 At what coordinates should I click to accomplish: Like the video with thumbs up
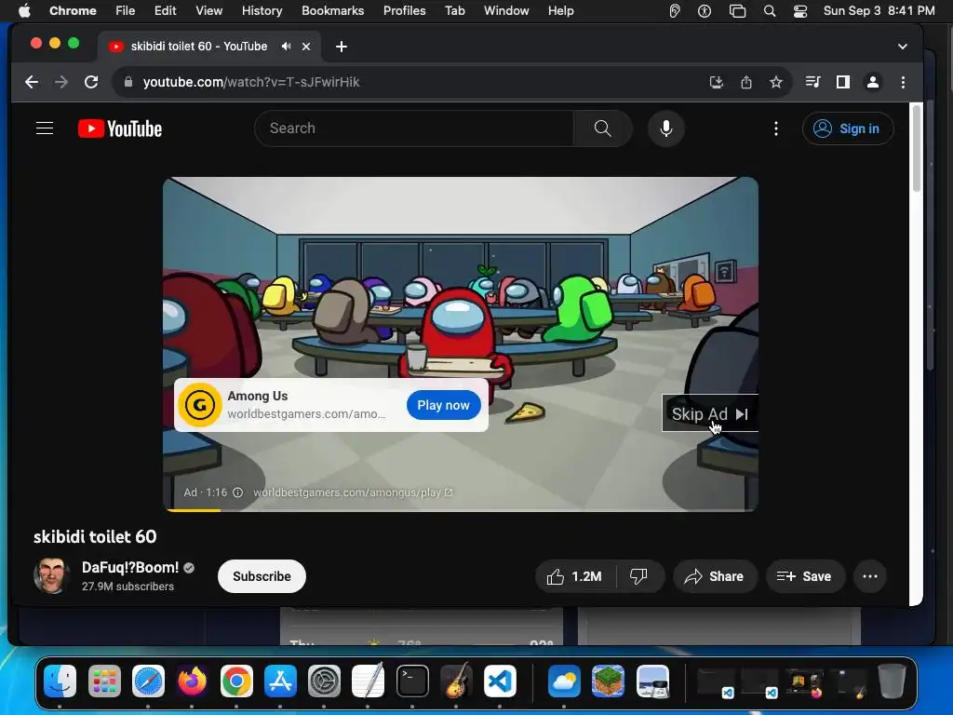(575, 576)
